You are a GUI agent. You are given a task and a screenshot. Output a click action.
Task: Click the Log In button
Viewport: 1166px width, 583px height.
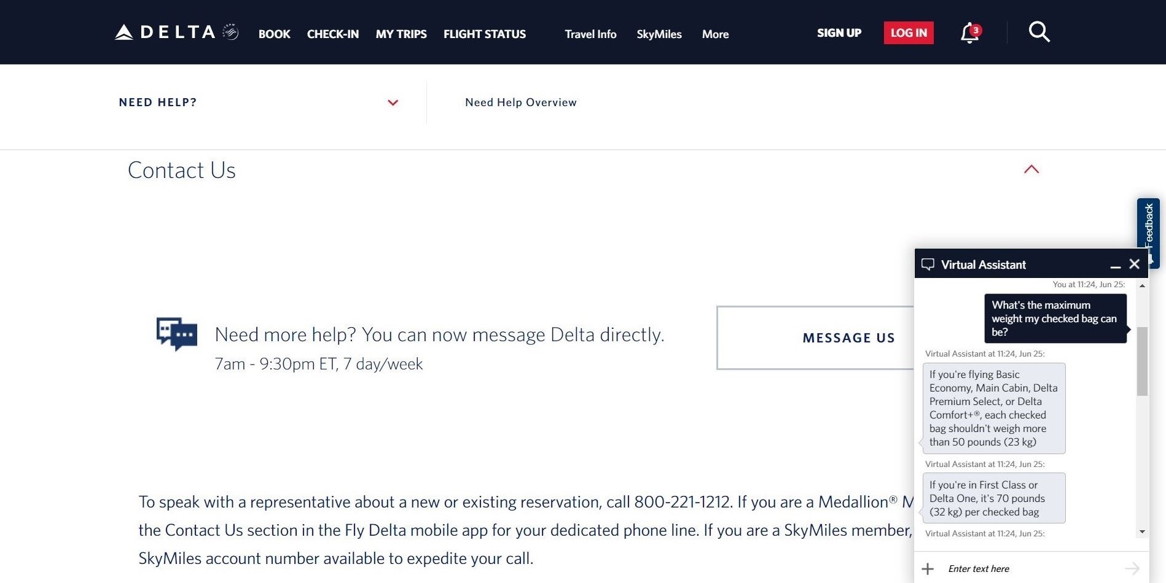(x=909, y=33)
